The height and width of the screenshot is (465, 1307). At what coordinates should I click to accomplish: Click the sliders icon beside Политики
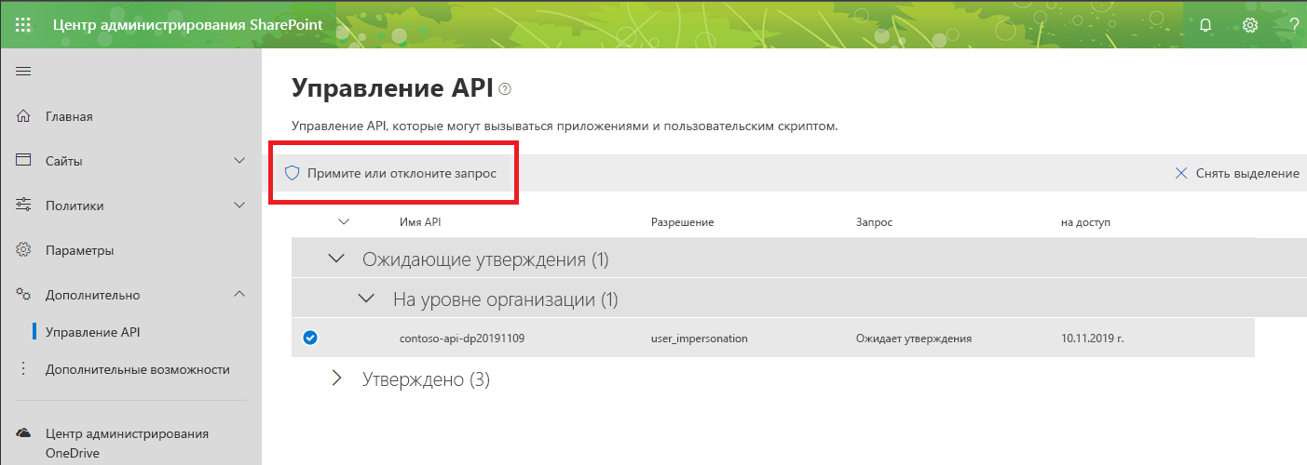coord(24,206)
